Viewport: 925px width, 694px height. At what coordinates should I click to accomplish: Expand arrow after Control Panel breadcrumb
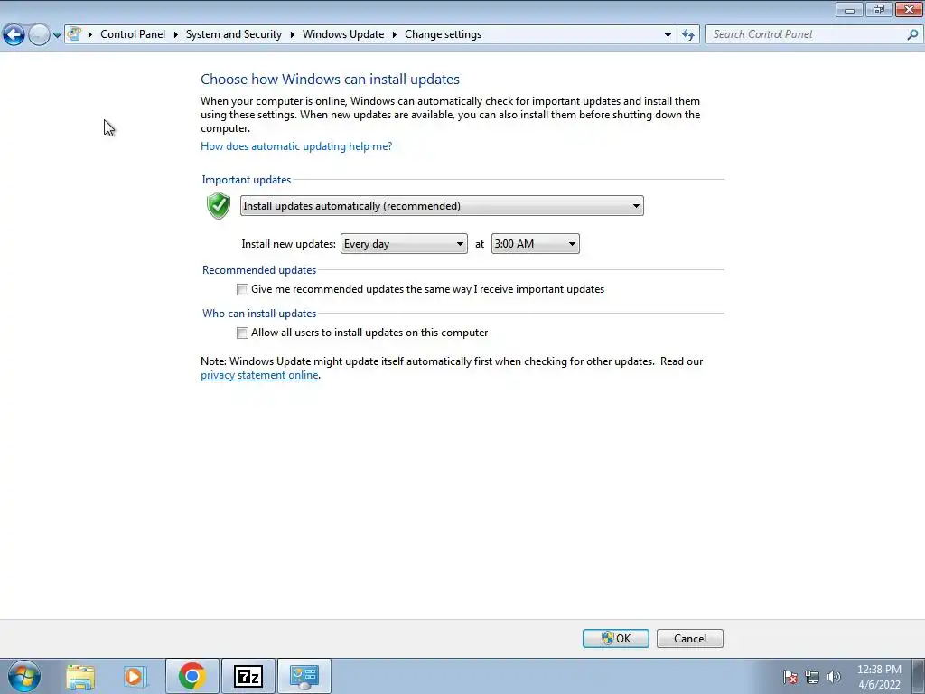coord(176,34)
